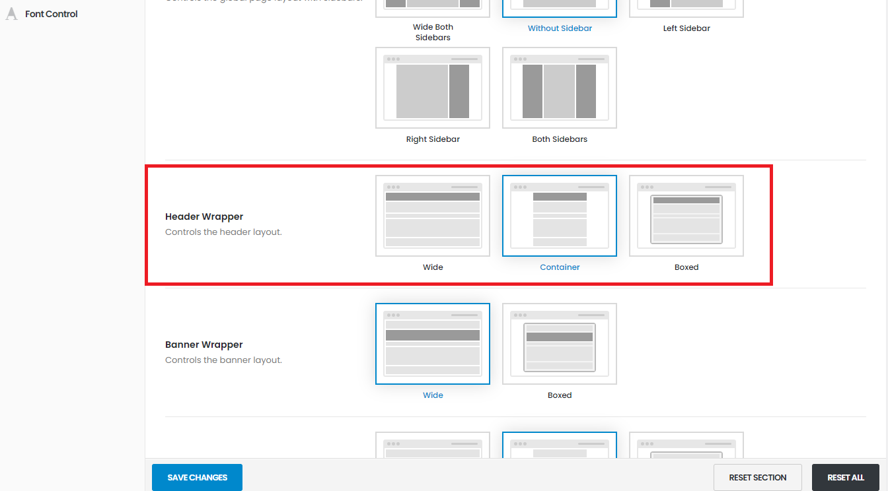Choose Boxed thumbnail for Header Wrapper
The image size is (888, 491).
coord(686,216)
